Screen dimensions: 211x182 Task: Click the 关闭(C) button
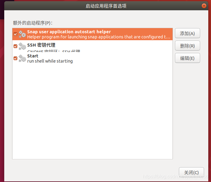(x=191, y=172)
